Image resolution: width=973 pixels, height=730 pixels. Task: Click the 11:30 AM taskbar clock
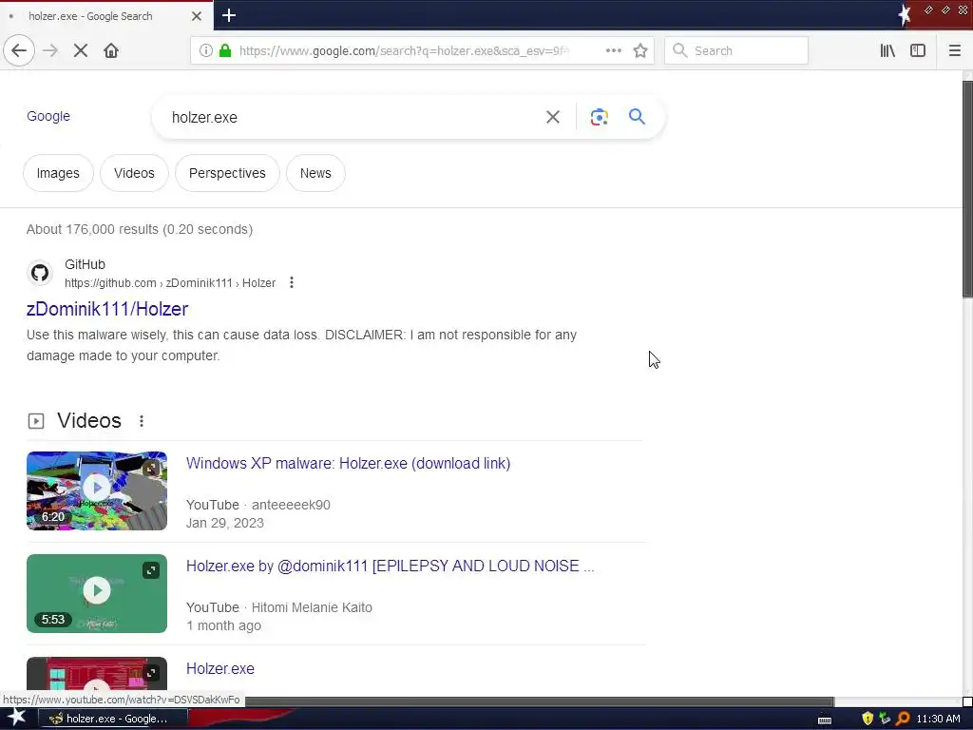(x=938, y=719)
